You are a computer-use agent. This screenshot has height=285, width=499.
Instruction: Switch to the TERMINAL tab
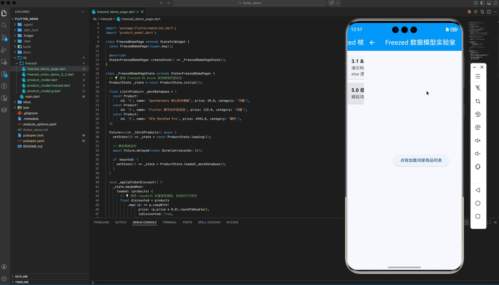[169, 222]
